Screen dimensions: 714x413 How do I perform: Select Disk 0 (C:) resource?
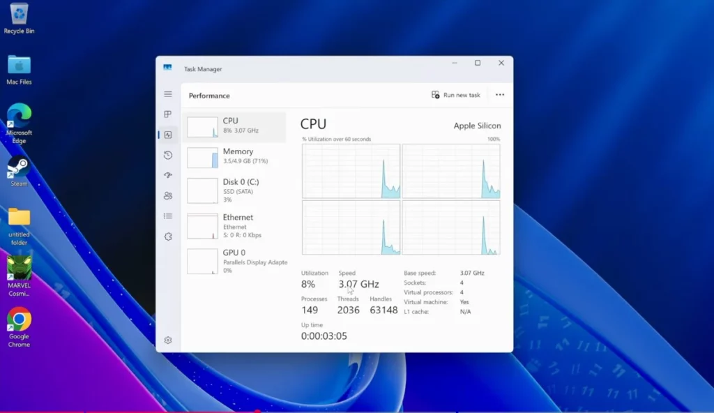point(234,190)
